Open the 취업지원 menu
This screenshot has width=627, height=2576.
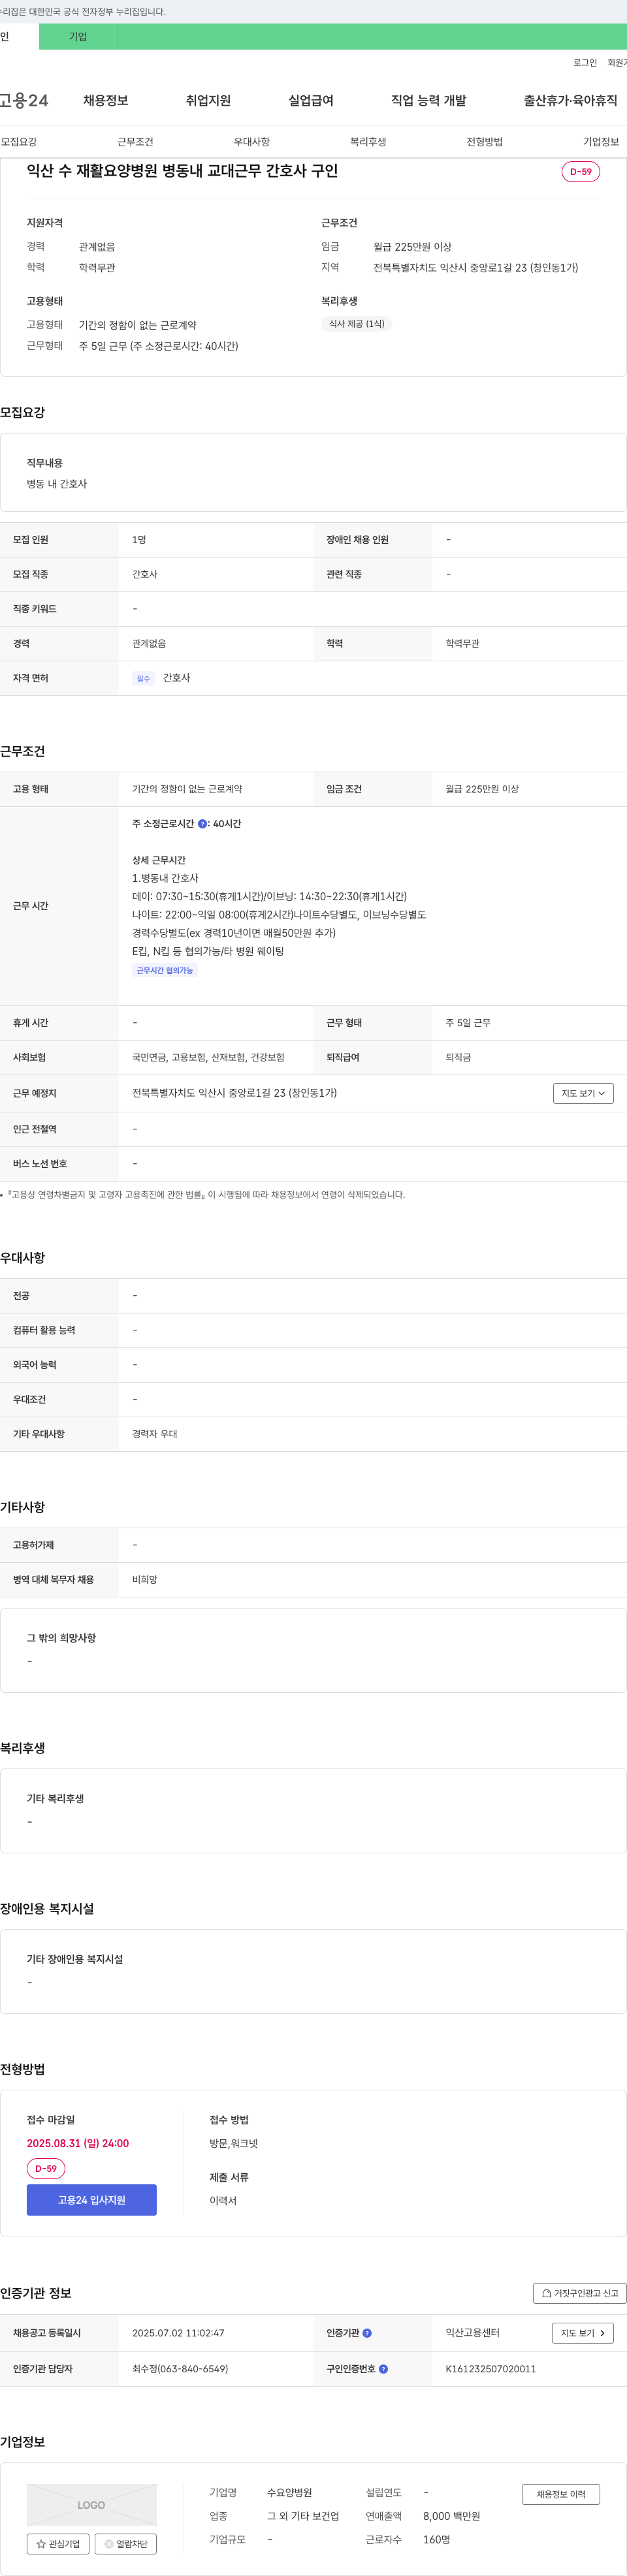click(208, 100)
